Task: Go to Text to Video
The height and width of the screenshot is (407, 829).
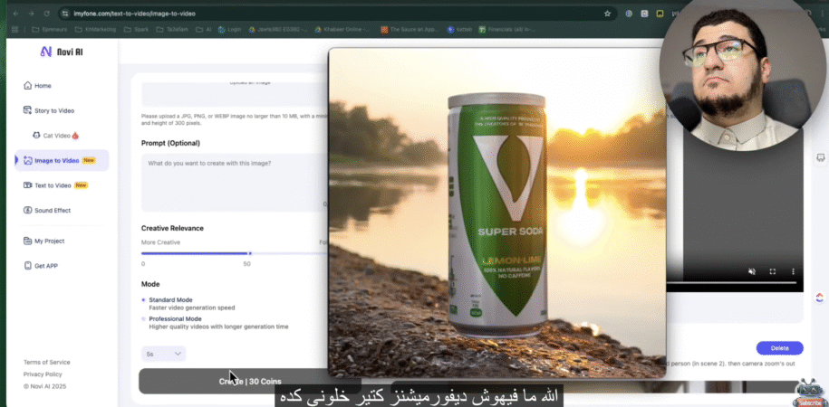Action: coord(55,185)
